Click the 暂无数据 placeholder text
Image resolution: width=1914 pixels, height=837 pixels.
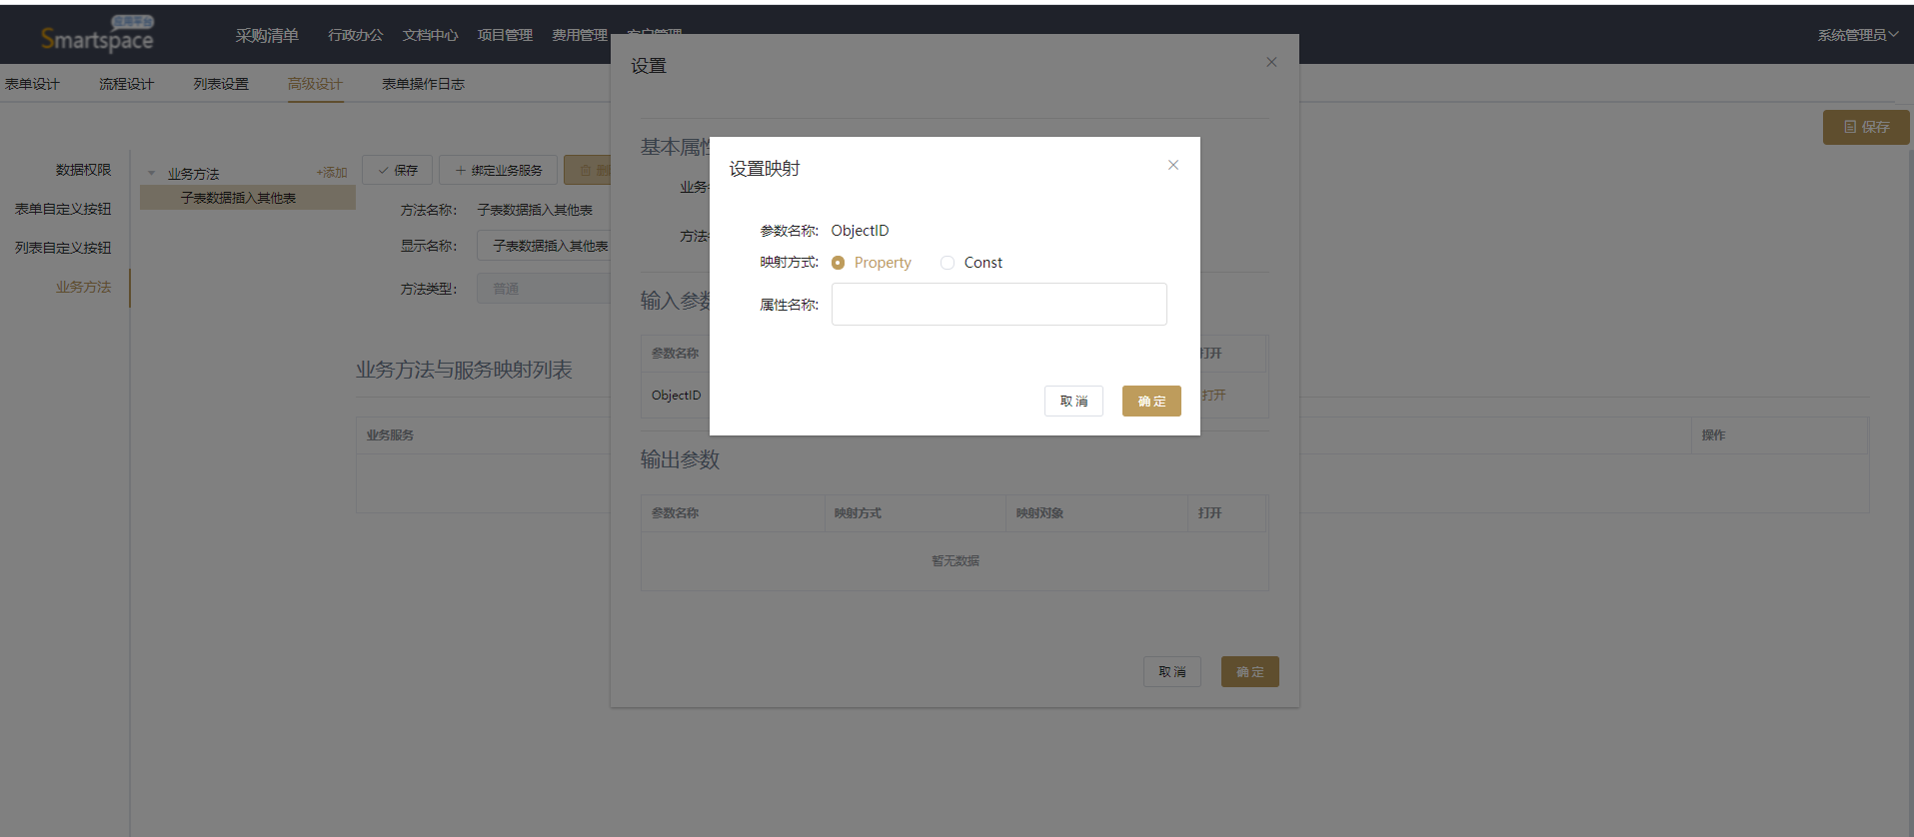956,561
